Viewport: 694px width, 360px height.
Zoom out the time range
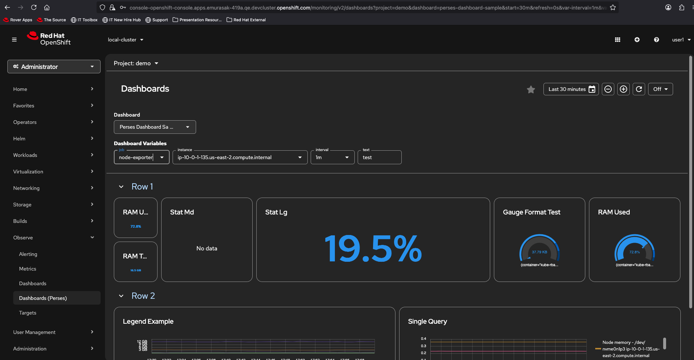click(x=608, y=89)
